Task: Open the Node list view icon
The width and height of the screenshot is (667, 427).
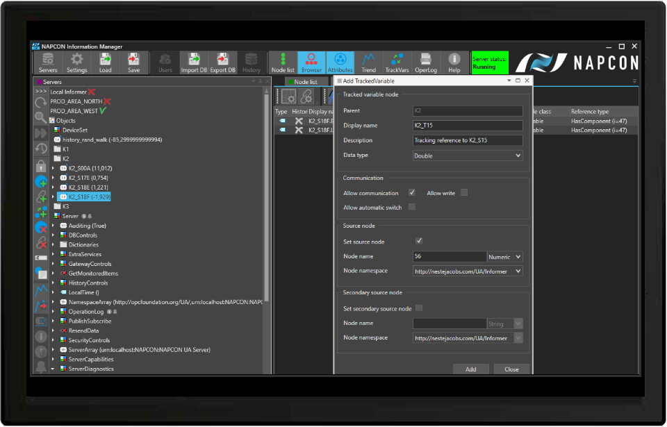Action: coord(282,62)
